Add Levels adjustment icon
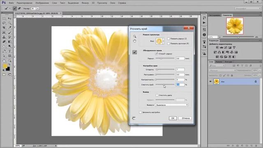Image resolution: width=263 pixels, height=148 pixels. click(x=221, y=48)
